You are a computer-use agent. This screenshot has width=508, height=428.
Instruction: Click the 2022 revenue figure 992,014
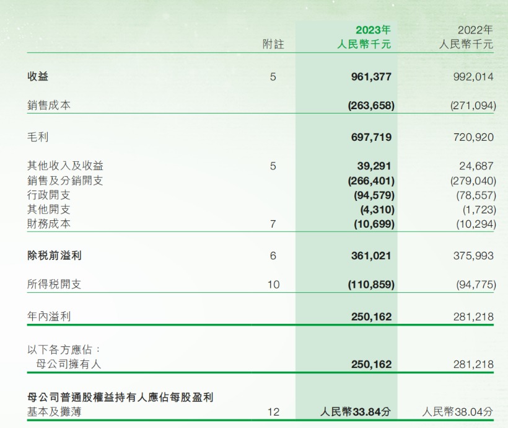tap(473, 77)
